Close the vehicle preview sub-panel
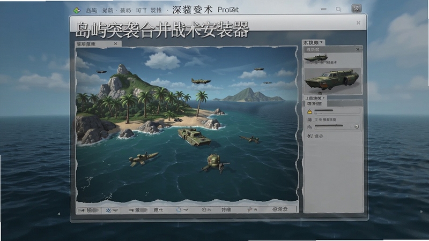This screenshot has height=241, width=429. [x=358, y=49]
